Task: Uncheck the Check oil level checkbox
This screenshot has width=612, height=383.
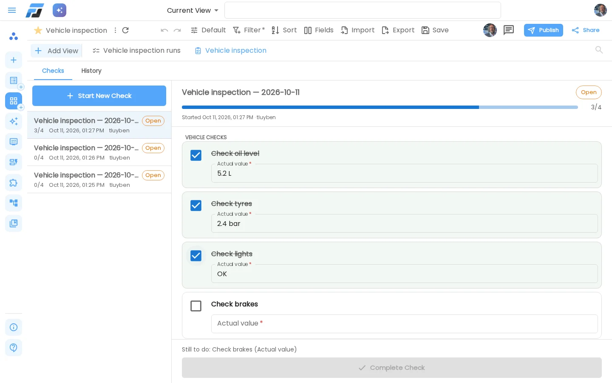Action: (x=196, y=155)
